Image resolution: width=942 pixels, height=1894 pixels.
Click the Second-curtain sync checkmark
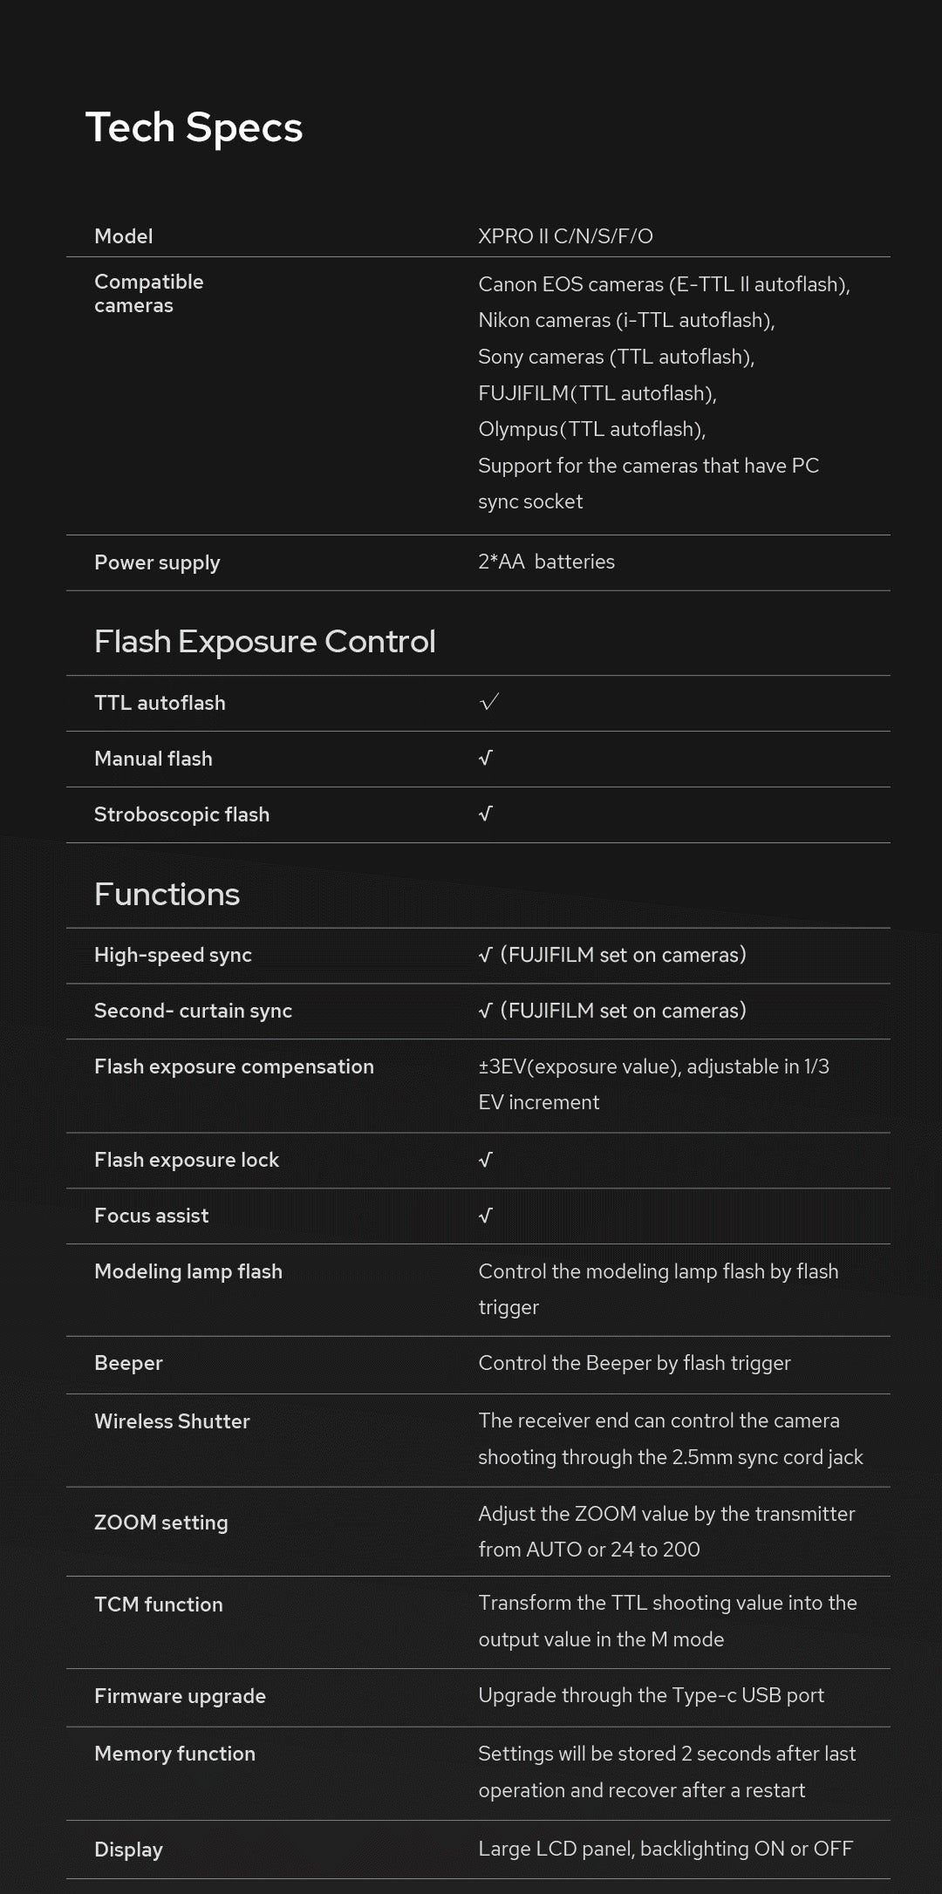(486, 1011)
